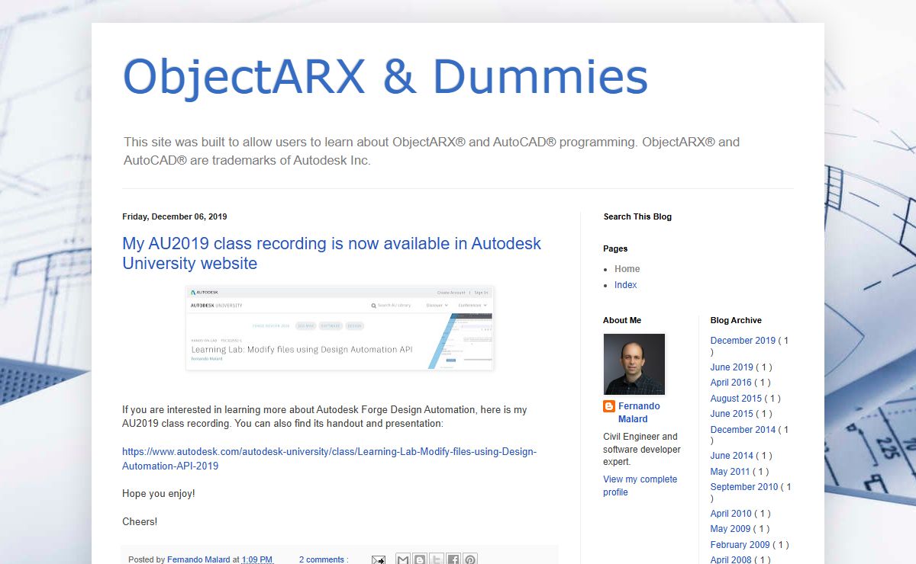Share post with BlogThis! icon

coord(420,559)
